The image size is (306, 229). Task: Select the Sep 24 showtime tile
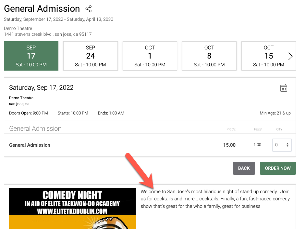[90, 56]
